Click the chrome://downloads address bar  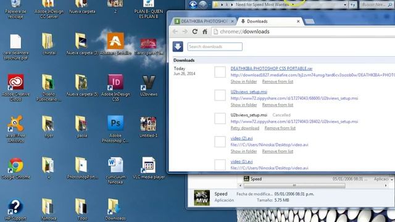pyautogui.click(x=302, y=31)
